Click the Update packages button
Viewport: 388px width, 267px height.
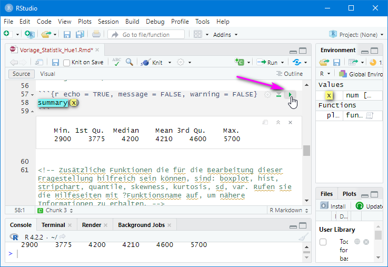[369, 206]
